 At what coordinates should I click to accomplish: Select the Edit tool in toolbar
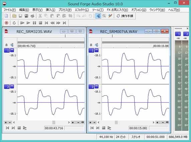98,16
